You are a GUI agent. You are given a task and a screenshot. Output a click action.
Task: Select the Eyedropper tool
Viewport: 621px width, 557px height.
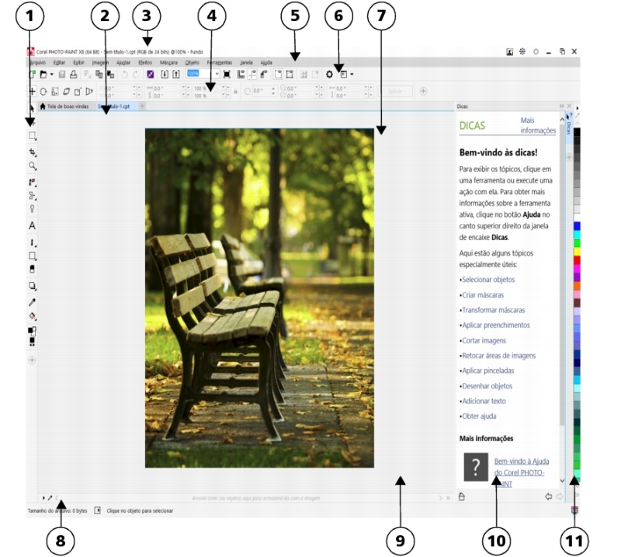[x=33, y=302]
